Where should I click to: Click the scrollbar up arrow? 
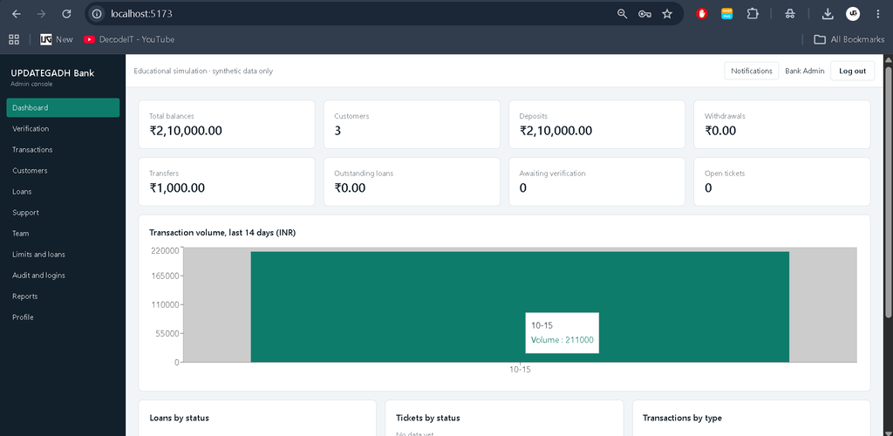coord(889,59)
